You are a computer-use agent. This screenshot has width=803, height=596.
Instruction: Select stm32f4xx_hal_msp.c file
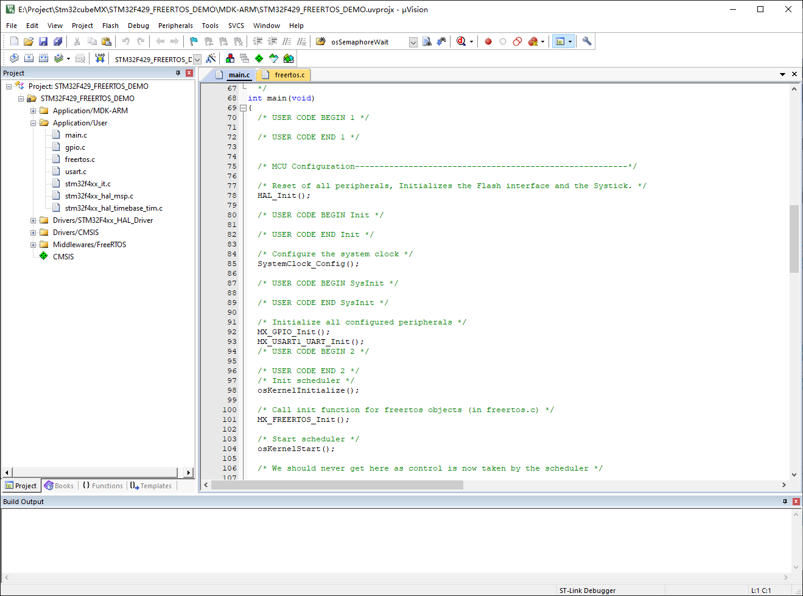click(99, 196)
